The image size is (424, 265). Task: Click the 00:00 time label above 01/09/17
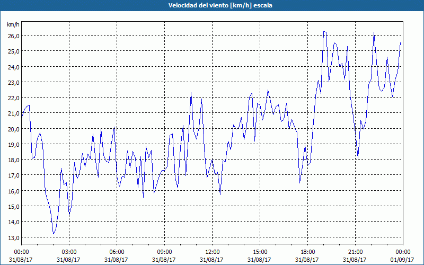click(403, 252)
